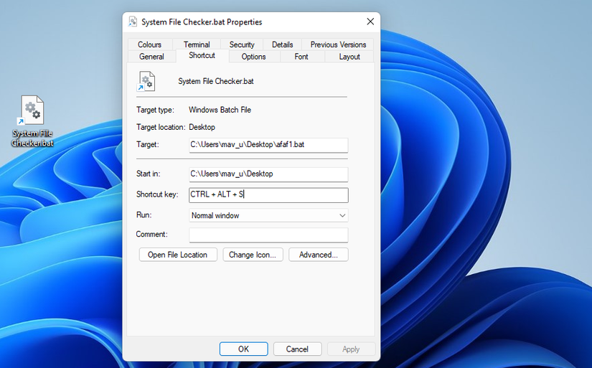Screen dimensions: 592x368
Task: Click the Open File Location button
Action: (x=178, y=255)
